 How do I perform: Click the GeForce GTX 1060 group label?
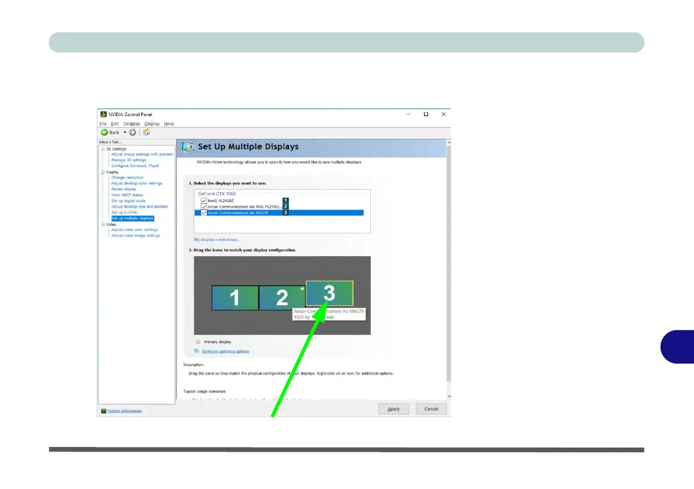[x=217, y=194]
